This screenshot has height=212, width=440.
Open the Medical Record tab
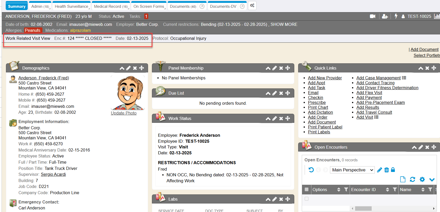pyautogui.click(x=111, y=6)
